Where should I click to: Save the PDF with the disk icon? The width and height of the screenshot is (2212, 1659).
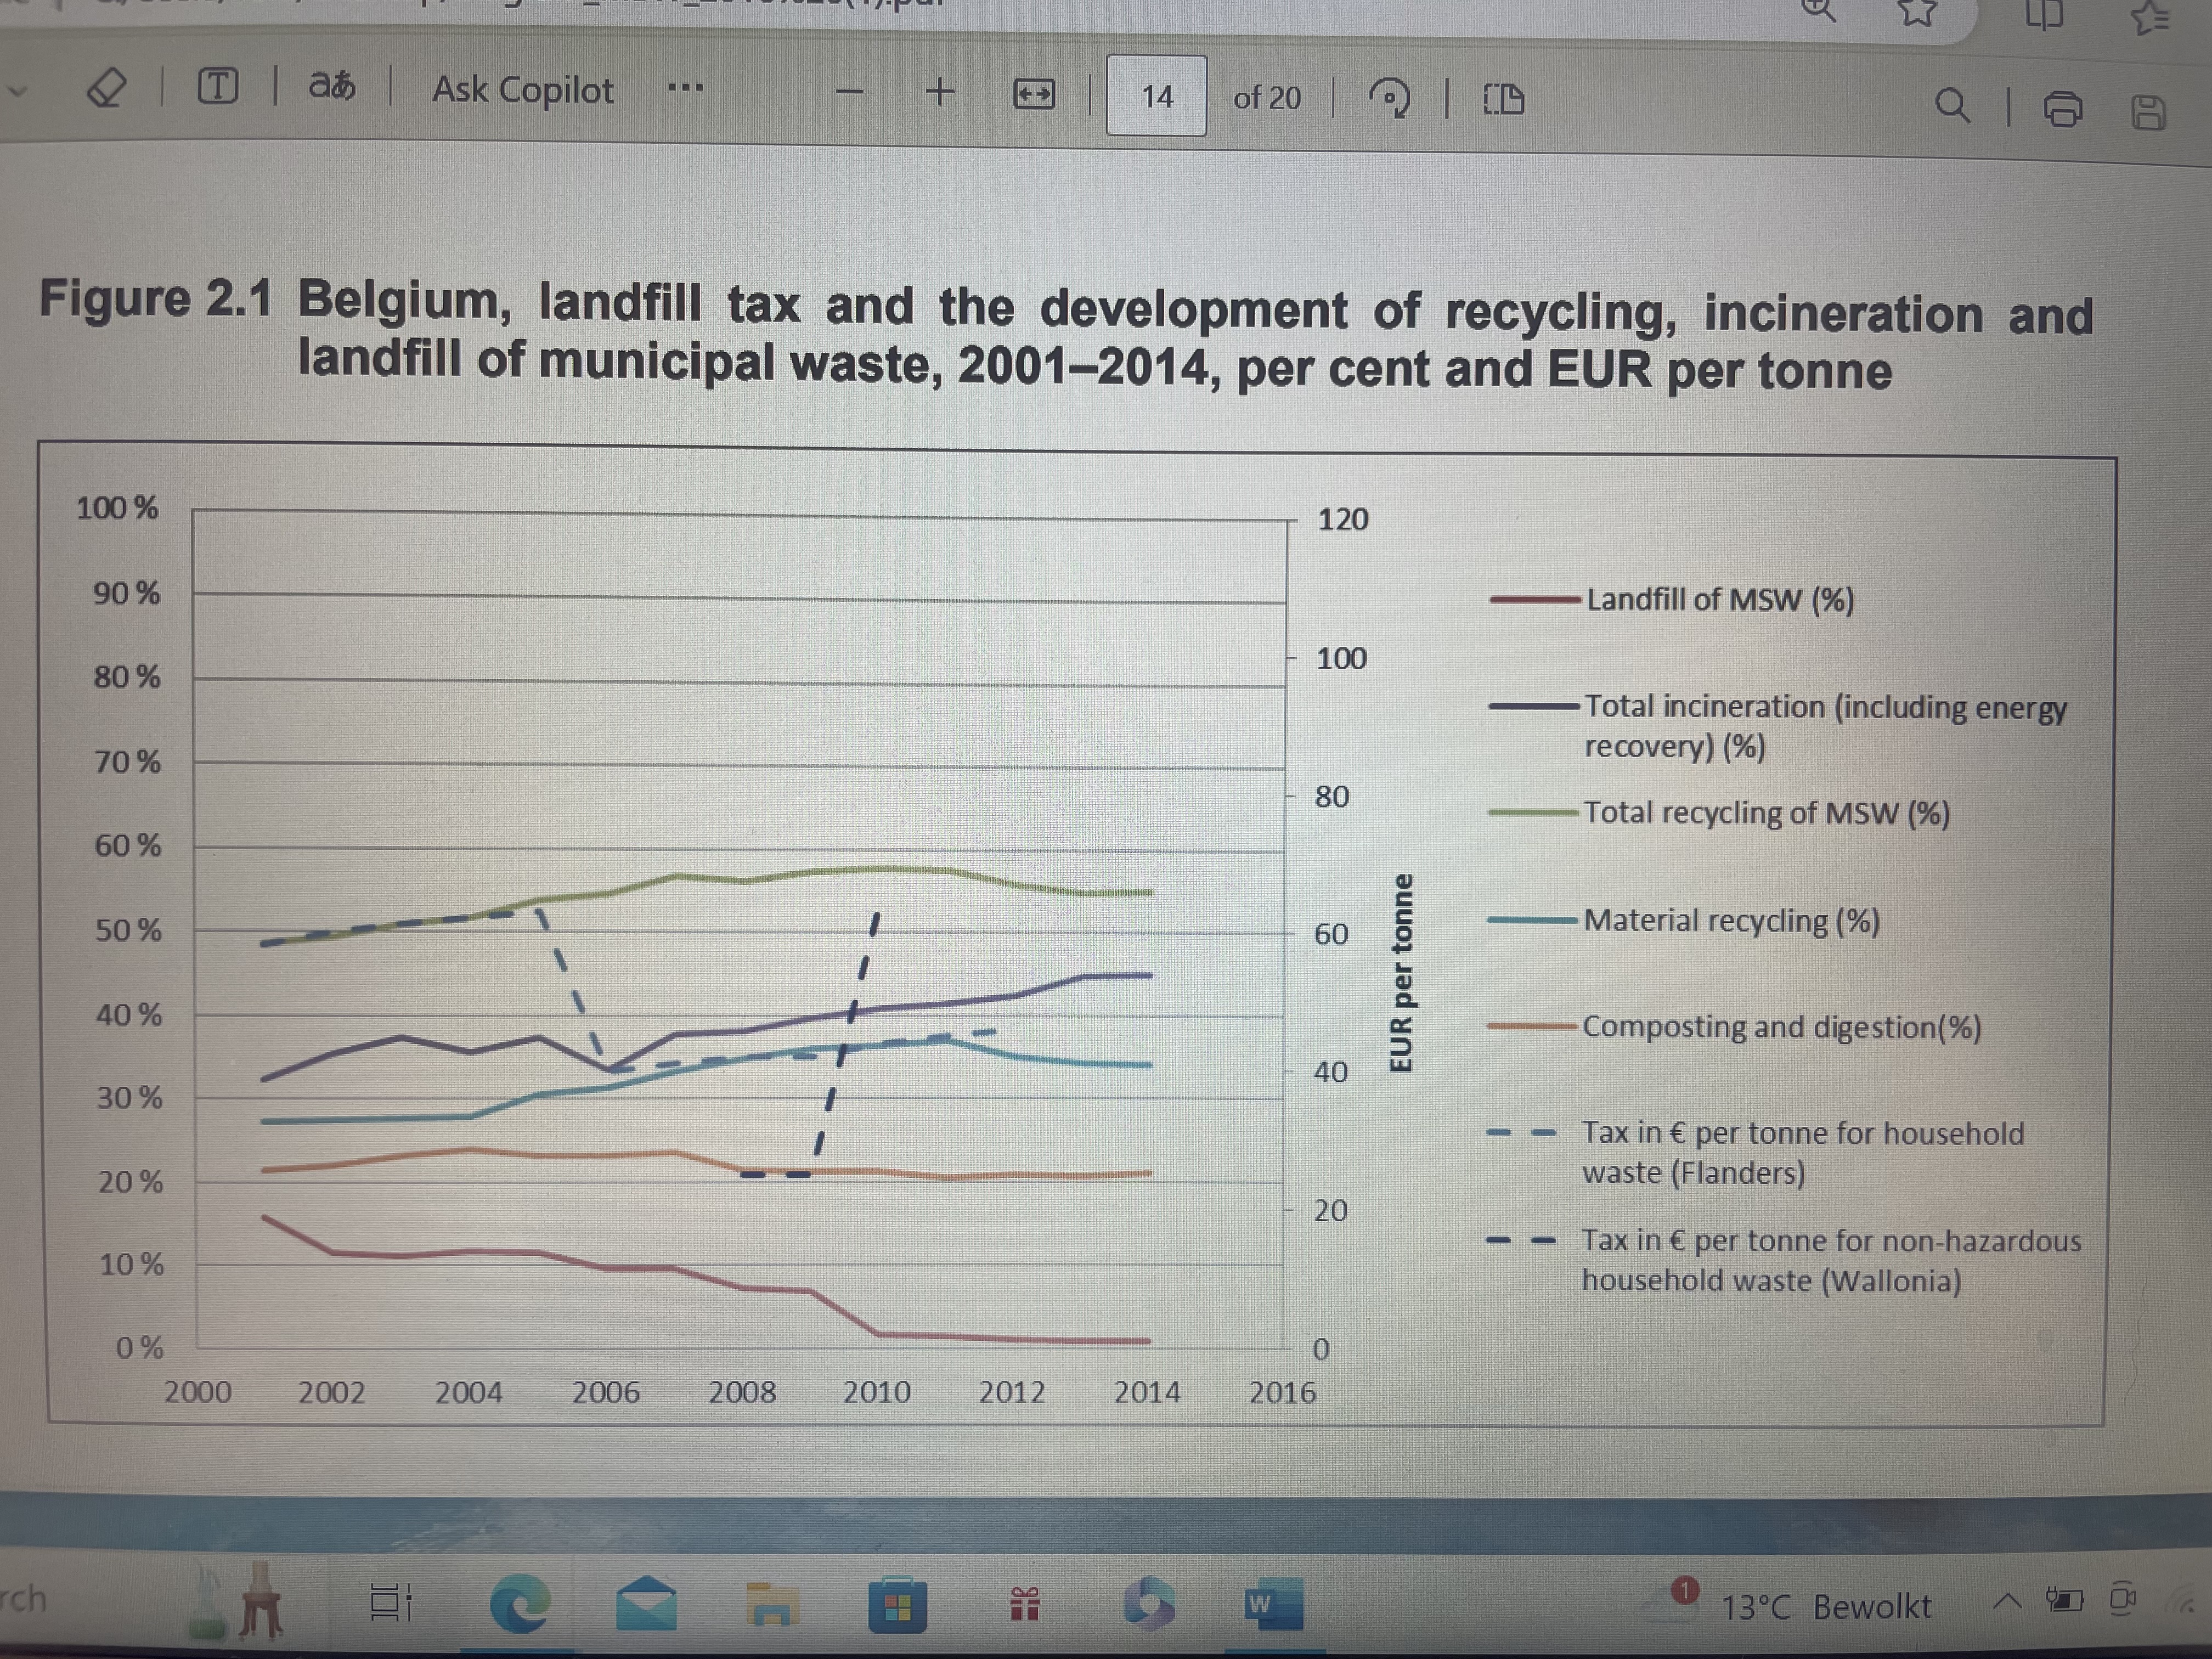click(2148, 112)
